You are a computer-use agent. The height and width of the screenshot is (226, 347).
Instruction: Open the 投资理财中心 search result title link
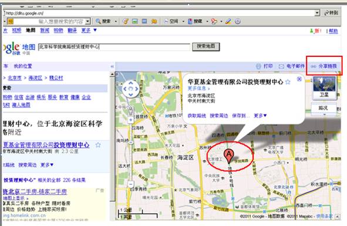coord(46,145)
